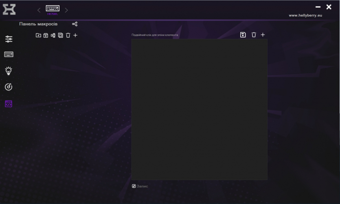Click the share icon beside Панель макросів

click(x=75, y=24)
